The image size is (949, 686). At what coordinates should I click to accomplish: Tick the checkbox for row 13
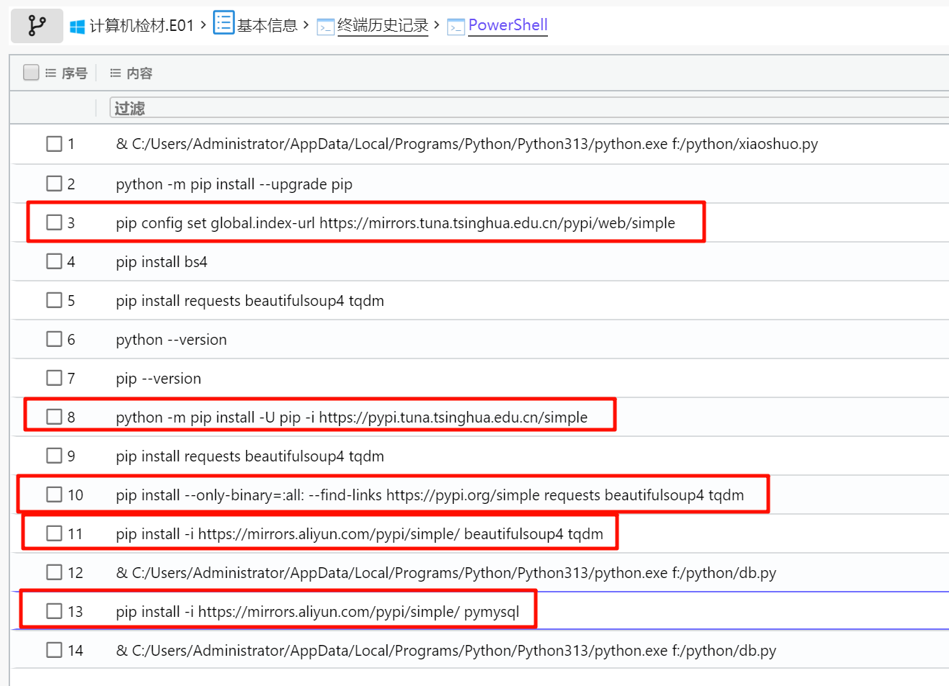click(54, 611)
